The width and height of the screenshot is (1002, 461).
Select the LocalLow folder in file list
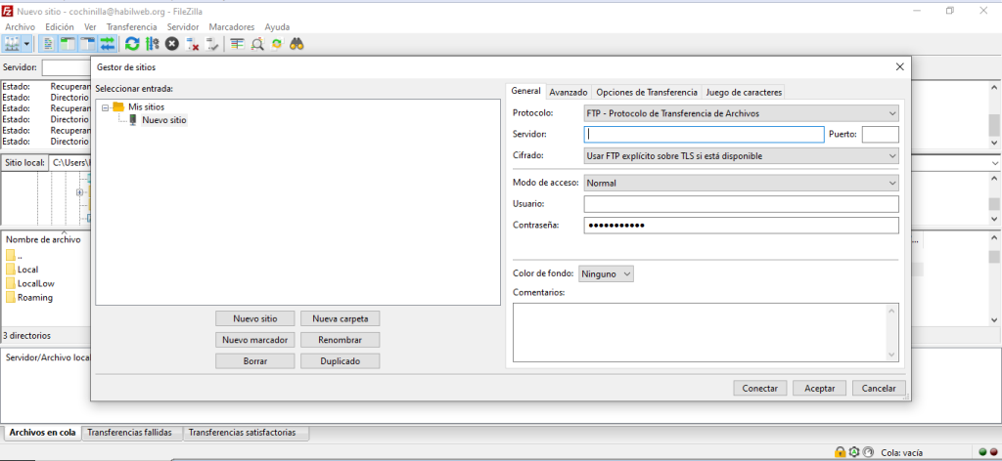click(36, 284)
